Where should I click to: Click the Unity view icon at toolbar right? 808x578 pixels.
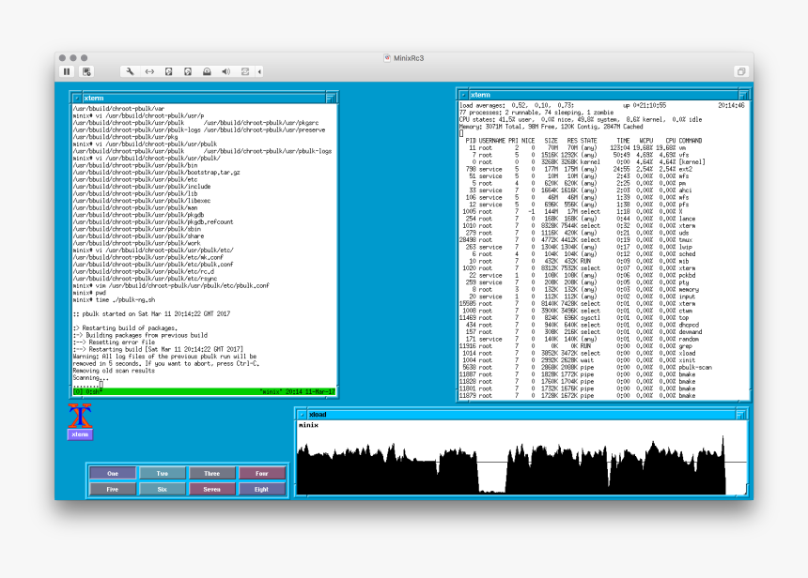(x=741, y=71)
